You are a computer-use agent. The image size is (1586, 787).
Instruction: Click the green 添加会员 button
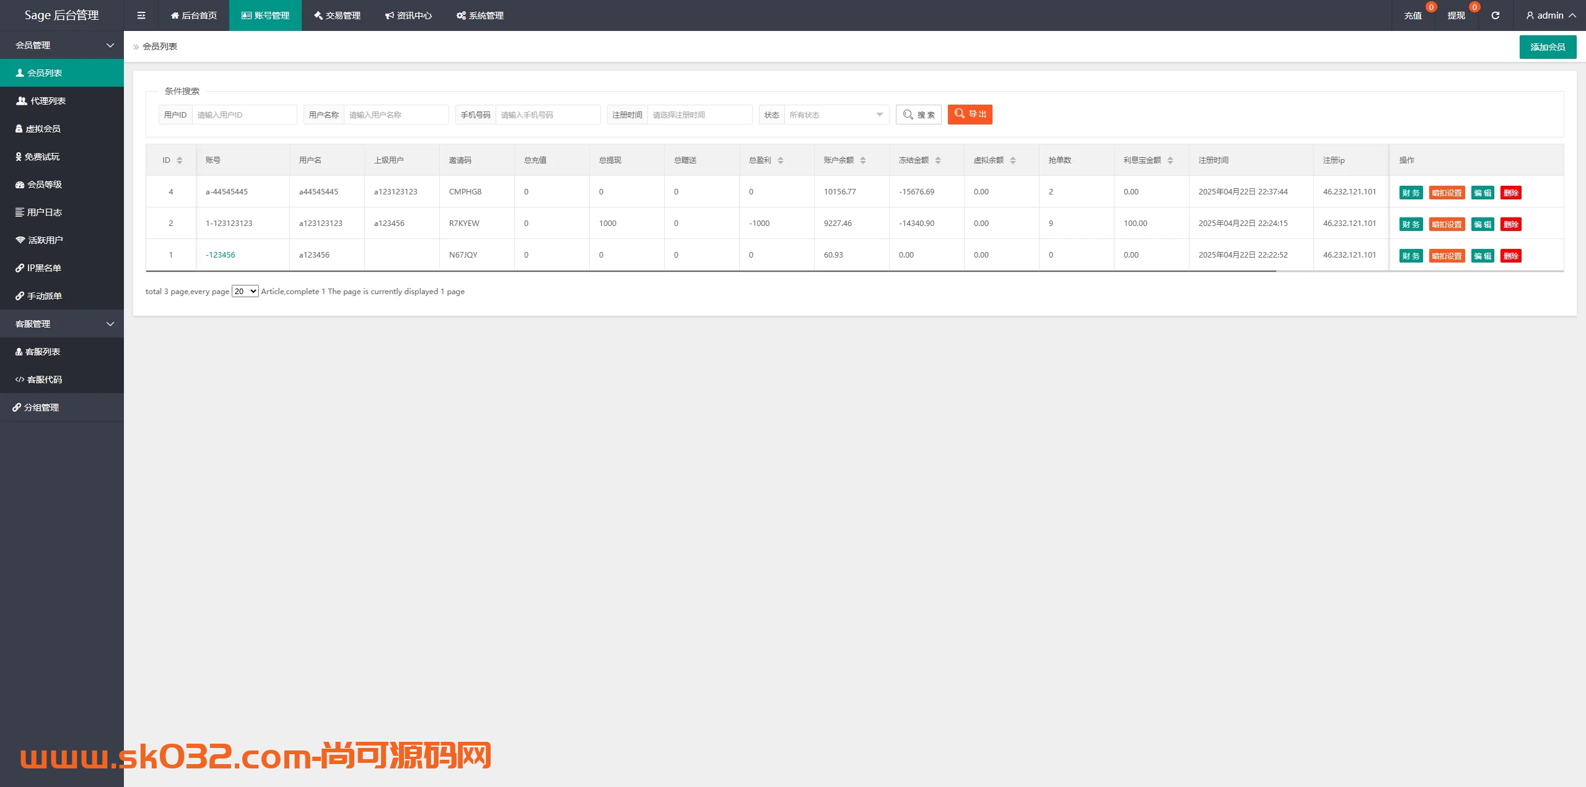point(1547,47)
